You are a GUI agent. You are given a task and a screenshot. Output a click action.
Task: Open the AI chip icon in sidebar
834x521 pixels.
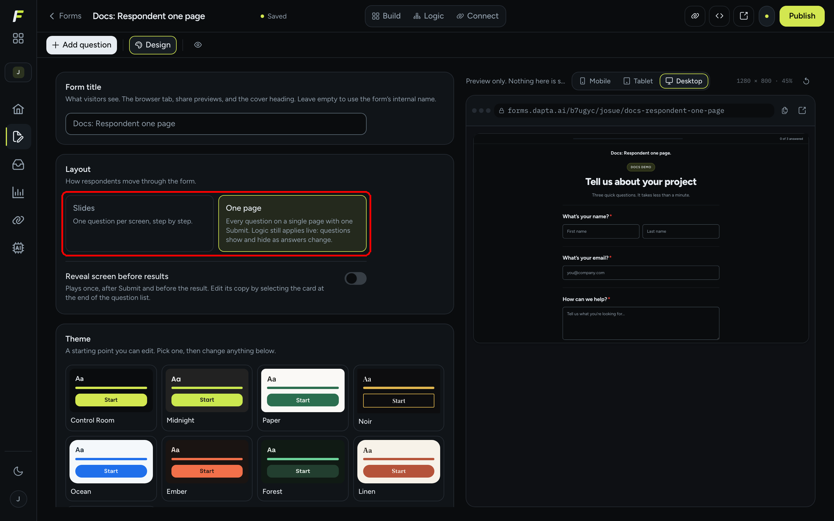coord(18,248)
